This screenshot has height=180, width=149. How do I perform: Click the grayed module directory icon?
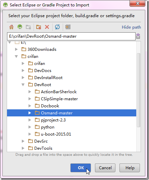28,27
